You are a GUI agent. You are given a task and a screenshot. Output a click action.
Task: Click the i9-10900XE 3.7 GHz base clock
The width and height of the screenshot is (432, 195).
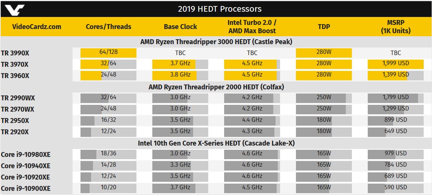coord(180,188)
